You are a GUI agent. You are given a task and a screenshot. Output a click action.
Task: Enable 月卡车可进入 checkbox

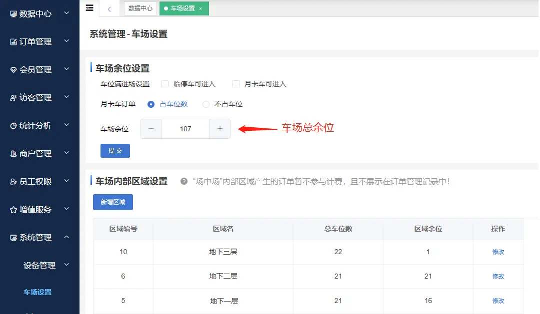coord(236,84)
